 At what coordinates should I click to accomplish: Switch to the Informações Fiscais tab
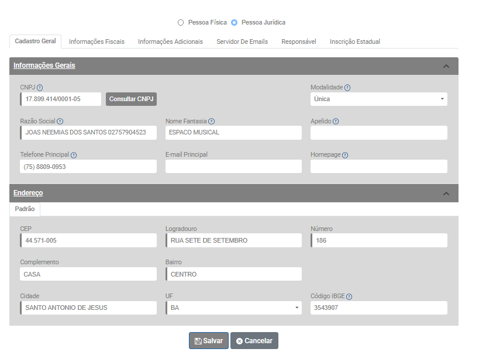click(96, 42)
